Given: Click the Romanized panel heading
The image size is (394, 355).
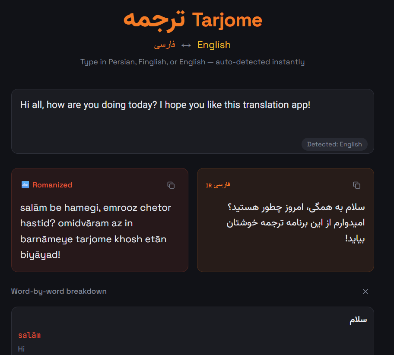Looking at the screenshot, I should tap(51, 185).
